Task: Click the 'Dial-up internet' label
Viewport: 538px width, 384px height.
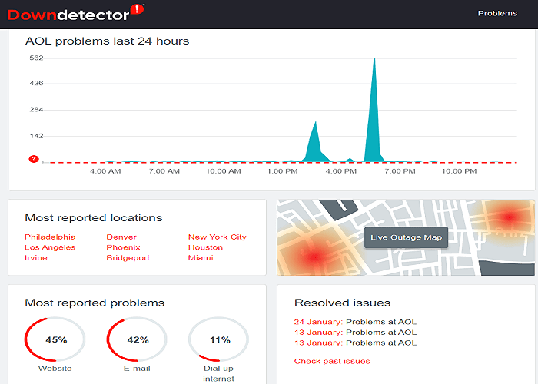Action: (x=218, y=374)
